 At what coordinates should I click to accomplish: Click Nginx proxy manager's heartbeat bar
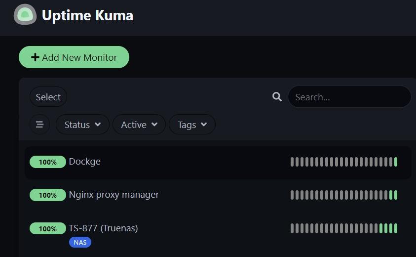(343, 195)
